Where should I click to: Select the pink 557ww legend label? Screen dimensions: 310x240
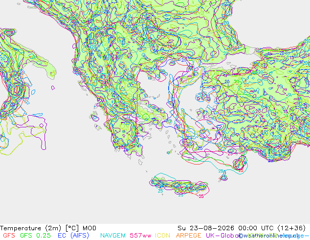click(x=140, y=236)
